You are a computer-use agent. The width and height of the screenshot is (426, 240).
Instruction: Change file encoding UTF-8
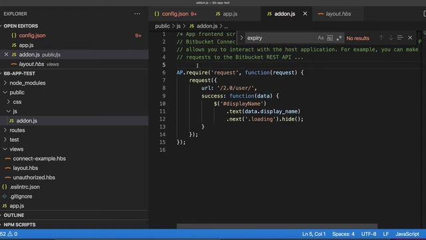(x=369, y=234)
